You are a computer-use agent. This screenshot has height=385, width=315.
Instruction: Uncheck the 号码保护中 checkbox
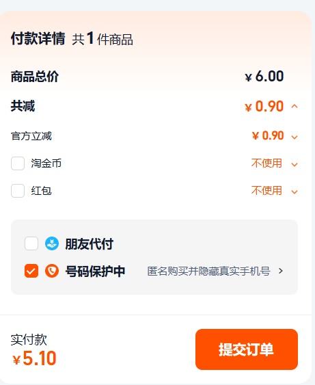pyautogui.click(x=31, y=271)
